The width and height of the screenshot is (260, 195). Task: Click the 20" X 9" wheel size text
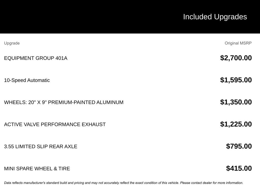pyautogui.click(x=37, y=102)
